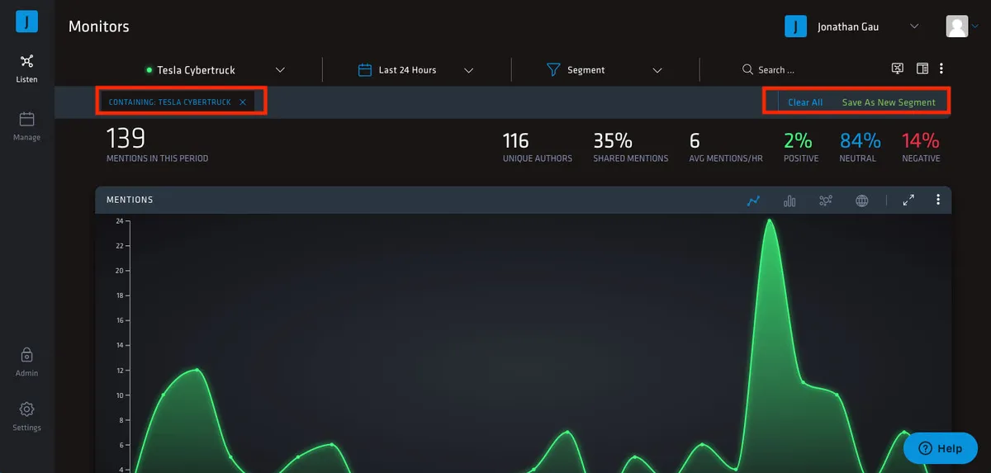
Task: Switch Mentions to bar chart view
Action: click(789, 201)
